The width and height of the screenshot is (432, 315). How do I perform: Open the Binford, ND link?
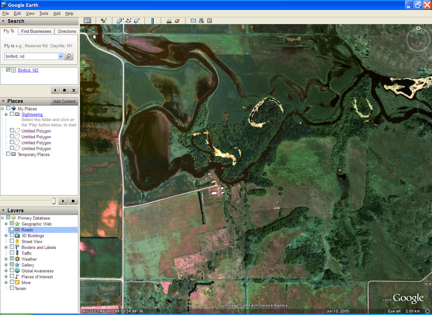pos(28,70)
